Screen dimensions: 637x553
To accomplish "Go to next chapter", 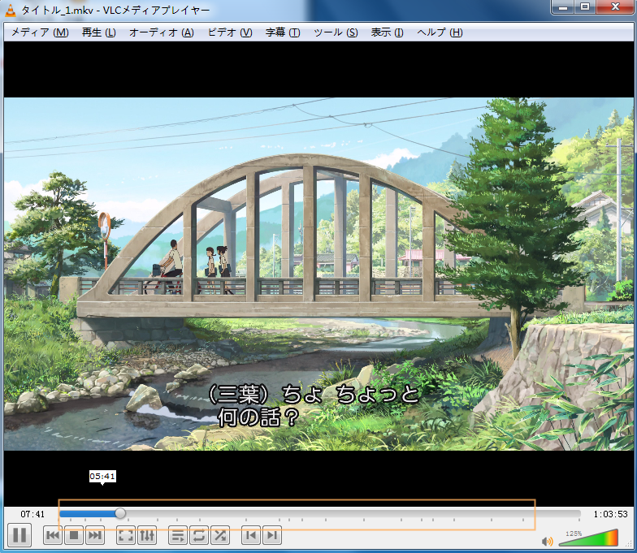I will pos(272,536).
